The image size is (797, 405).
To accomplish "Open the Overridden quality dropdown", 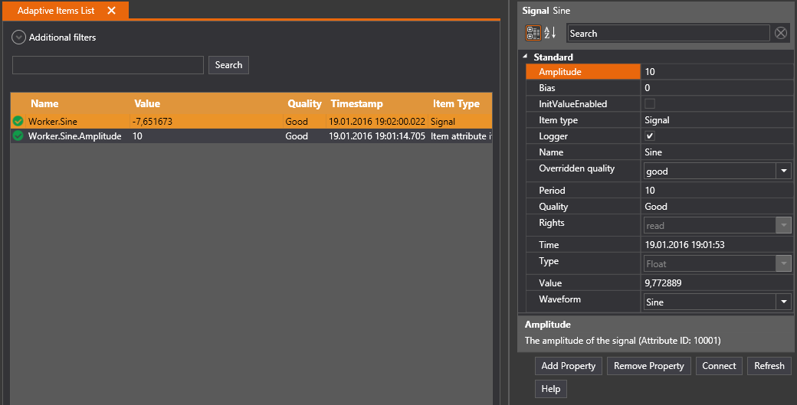I will [783, 171].
